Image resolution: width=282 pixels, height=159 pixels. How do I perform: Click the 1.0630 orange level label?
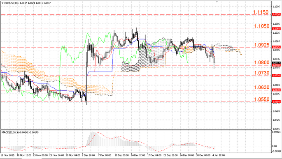(x=262, y=88)
